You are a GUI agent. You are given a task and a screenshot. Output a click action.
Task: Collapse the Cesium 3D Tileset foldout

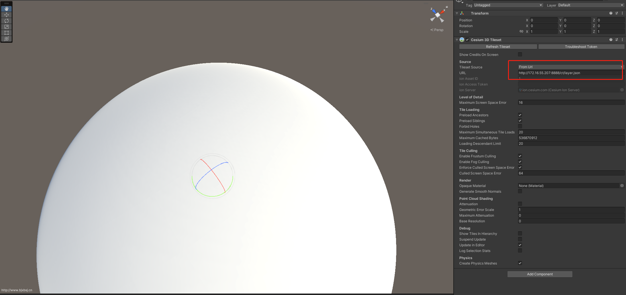pos(457,40)
